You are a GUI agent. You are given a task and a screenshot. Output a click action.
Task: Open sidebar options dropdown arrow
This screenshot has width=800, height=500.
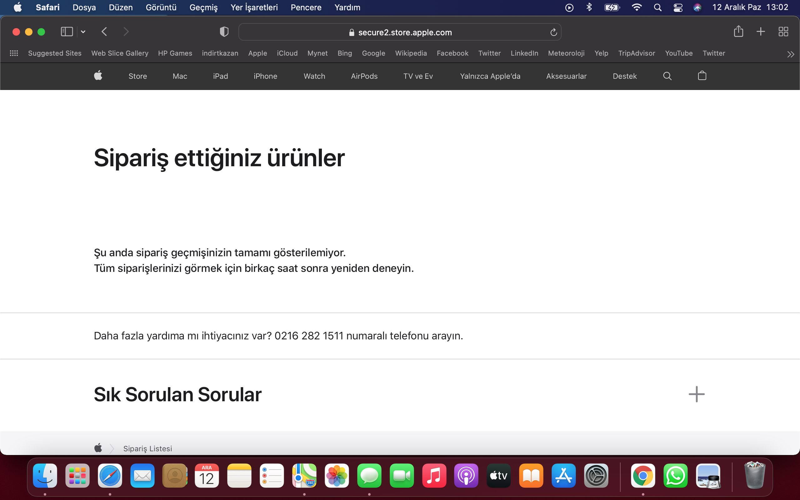pos(83,32)
